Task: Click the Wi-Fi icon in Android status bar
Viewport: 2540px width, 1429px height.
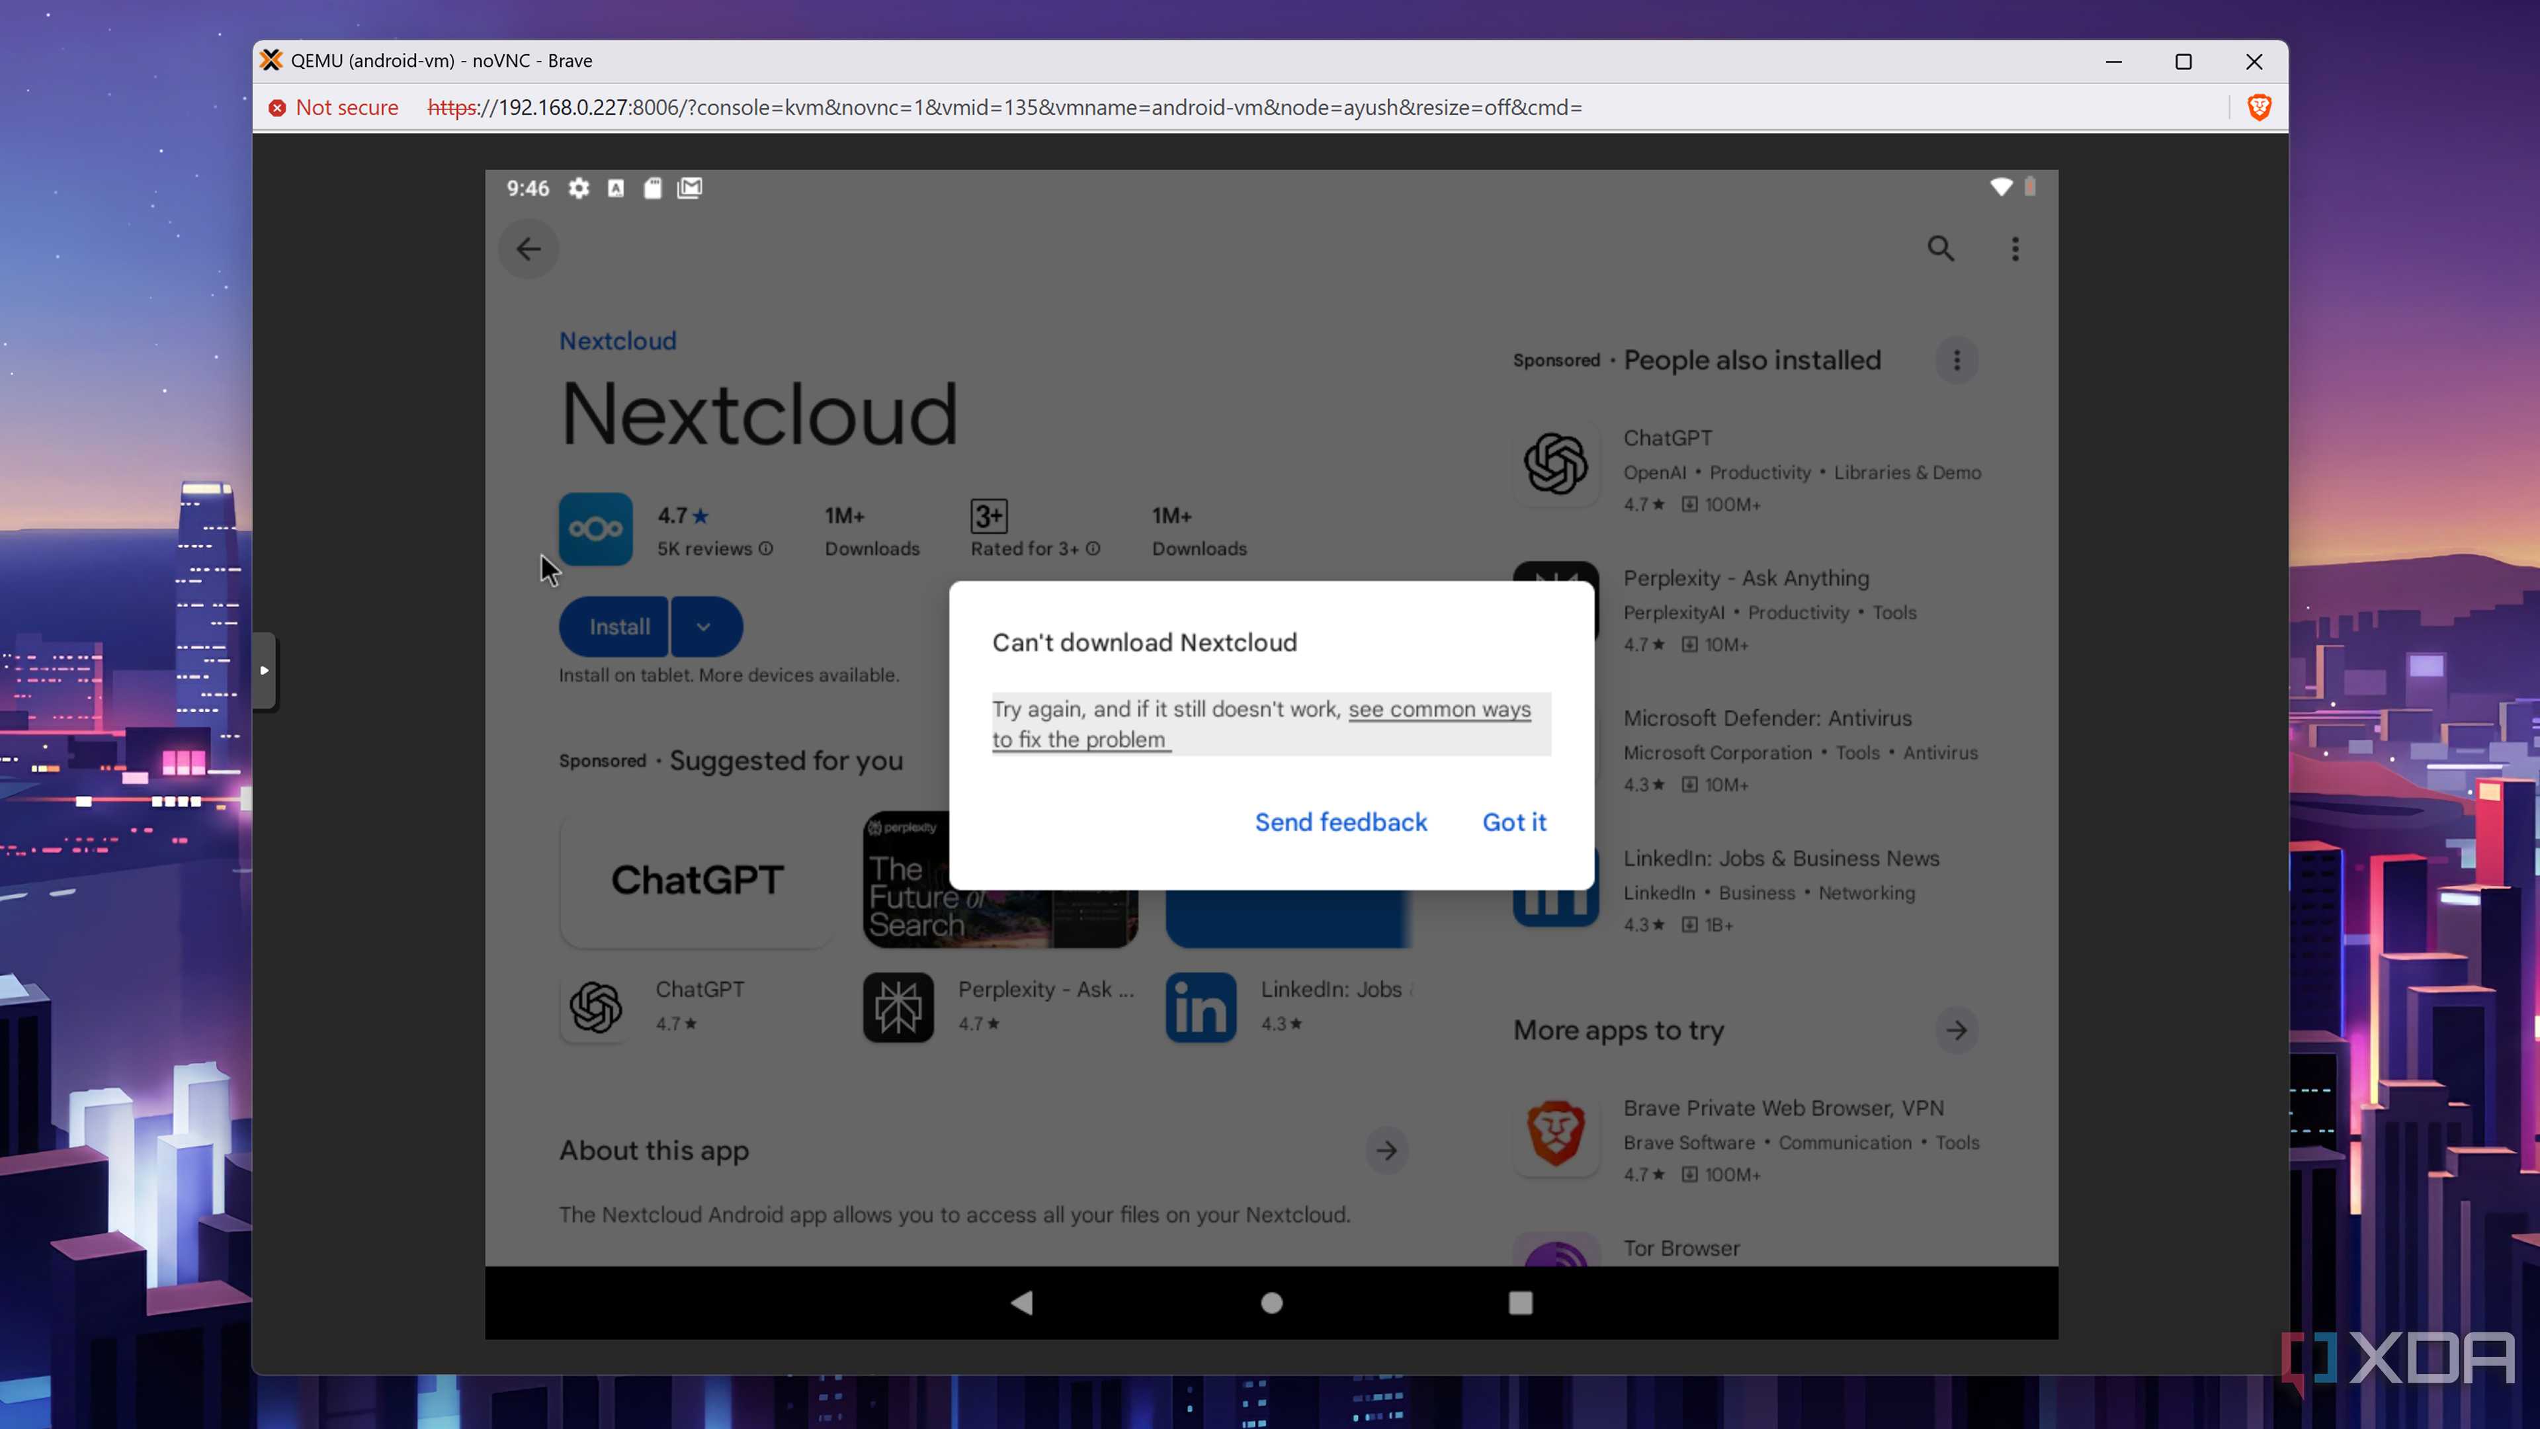Action: coord(2001,187)
